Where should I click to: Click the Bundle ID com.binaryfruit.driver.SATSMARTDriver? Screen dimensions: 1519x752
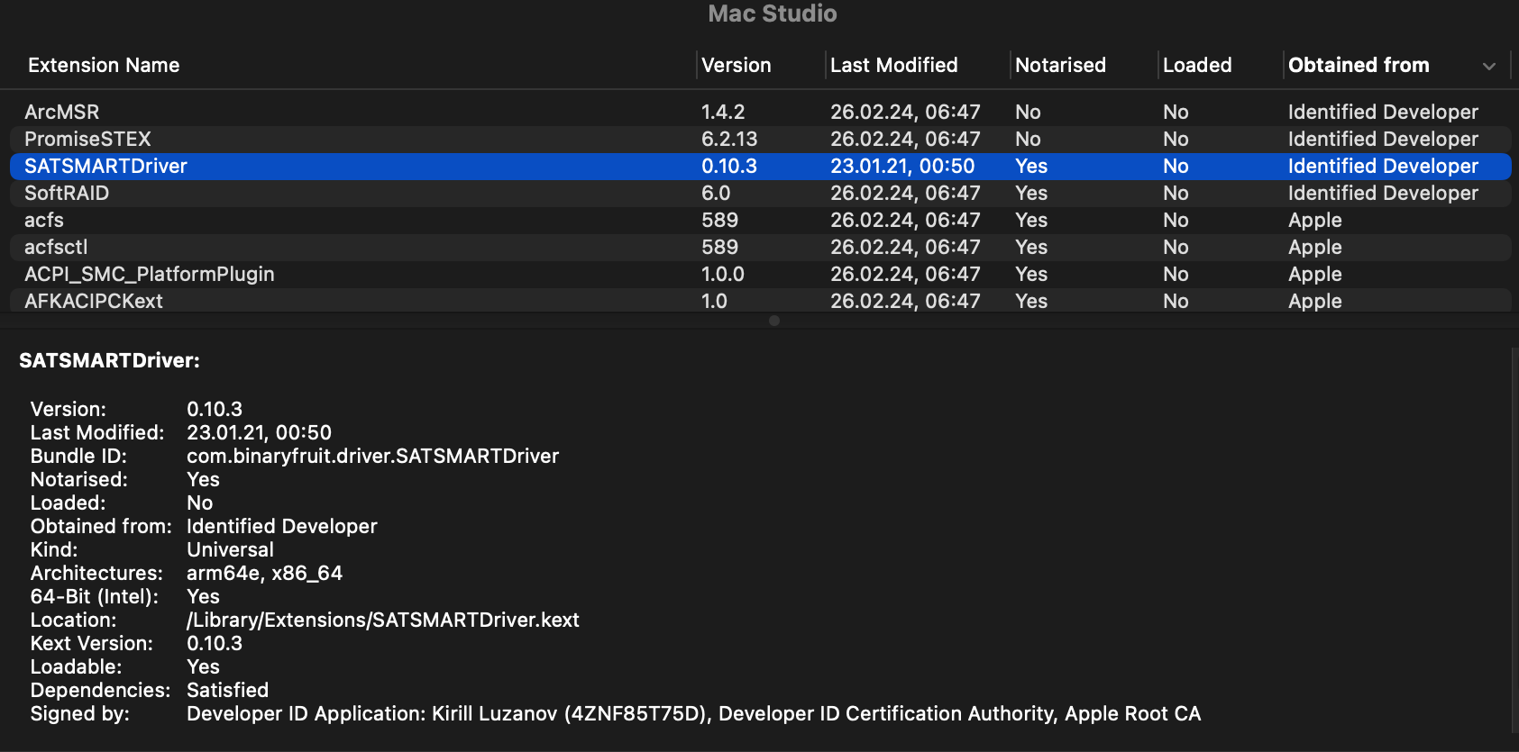tap(372, 457)
